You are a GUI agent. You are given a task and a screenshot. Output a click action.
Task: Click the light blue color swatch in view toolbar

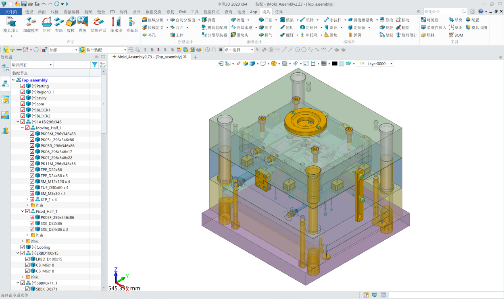click(342, 64)
